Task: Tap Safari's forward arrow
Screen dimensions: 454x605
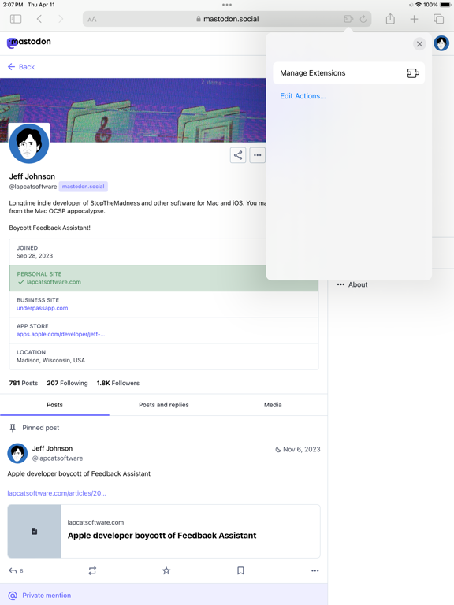Action: pyautogui.click(x=60, y=19)
